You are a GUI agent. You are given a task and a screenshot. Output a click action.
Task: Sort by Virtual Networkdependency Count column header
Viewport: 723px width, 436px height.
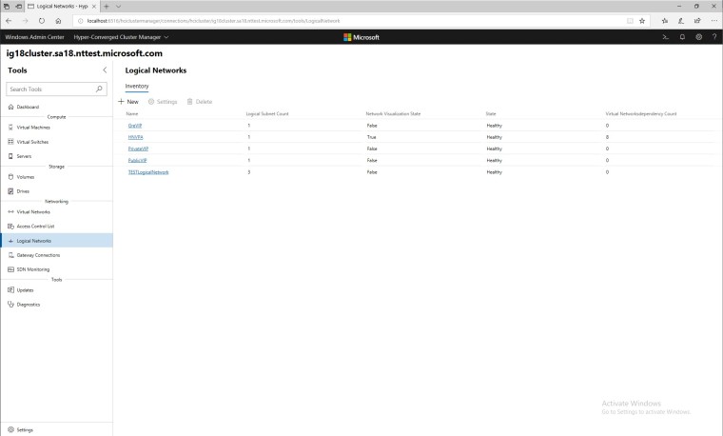coord(641,113)
